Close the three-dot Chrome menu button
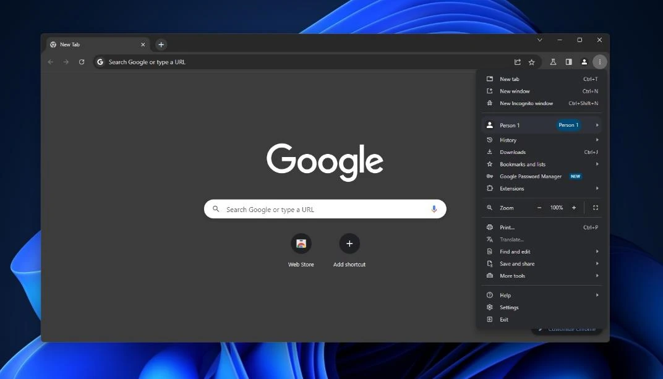 [599, 62]
